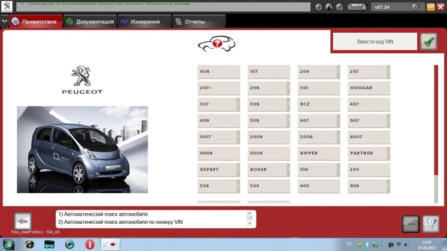Collapse the tab bar with the chevron

coord(4,21)
